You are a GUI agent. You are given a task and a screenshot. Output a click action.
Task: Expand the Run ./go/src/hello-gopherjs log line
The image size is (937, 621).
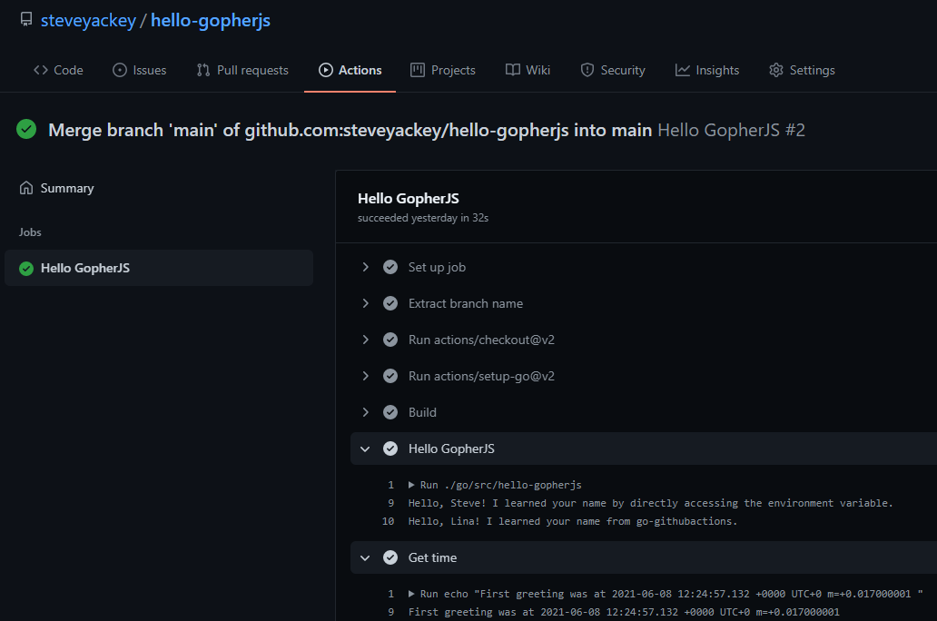tap(412, 485)
